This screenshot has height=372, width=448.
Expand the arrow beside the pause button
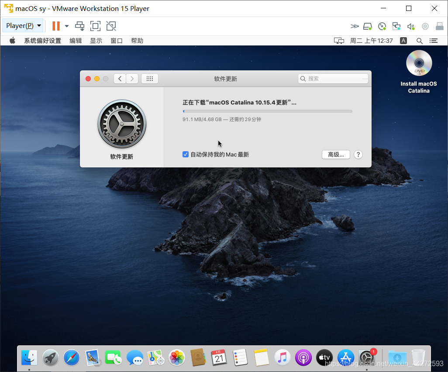[x=67, y=26]
